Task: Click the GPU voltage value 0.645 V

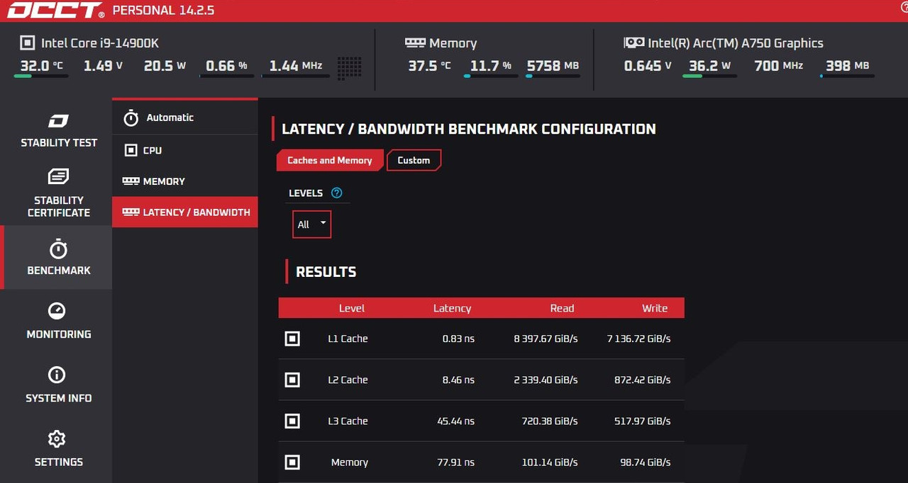Action: (x=648, y=65)
